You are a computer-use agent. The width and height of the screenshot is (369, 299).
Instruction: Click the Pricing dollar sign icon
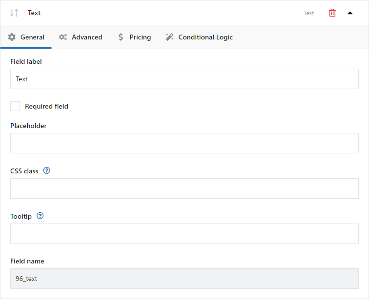click(x=121, y=37)
